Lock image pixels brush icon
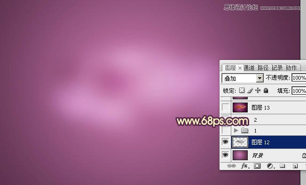Screen dimensions: 306x185 250,90
